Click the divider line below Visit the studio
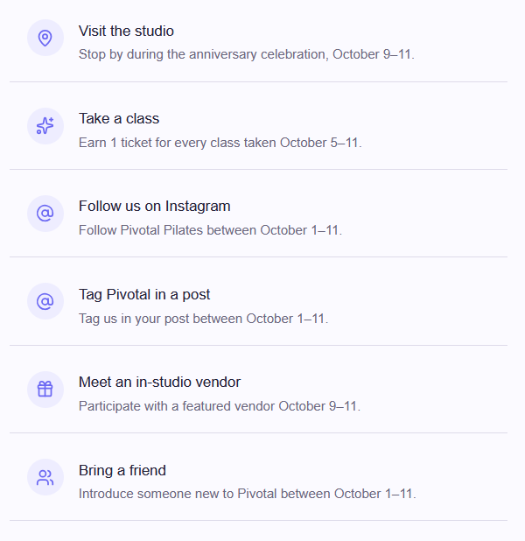This screenshot has width=525, height=541. [258, 81]
